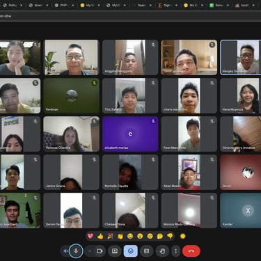Viewport: 261px width, 261px height.
Task: Select Ginevra Merry Annabel's tile
Action: [241, 134]
